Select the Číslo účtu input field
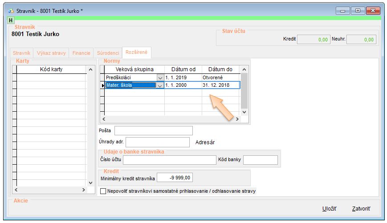 [169, 160]
